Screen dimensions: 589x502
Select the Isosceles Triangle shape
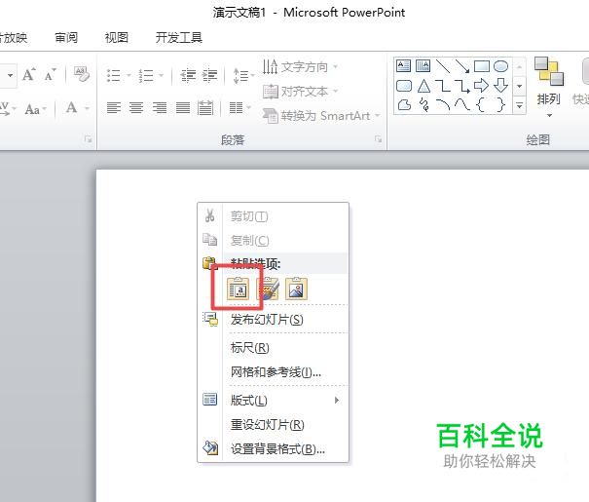(x=423, y=86)
